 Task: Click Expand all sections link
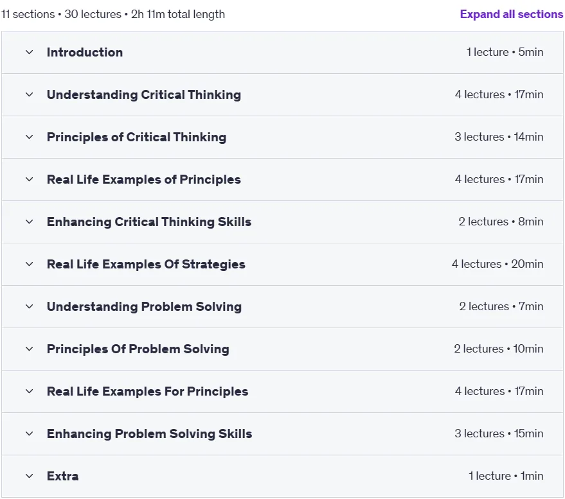pos(511,14)
